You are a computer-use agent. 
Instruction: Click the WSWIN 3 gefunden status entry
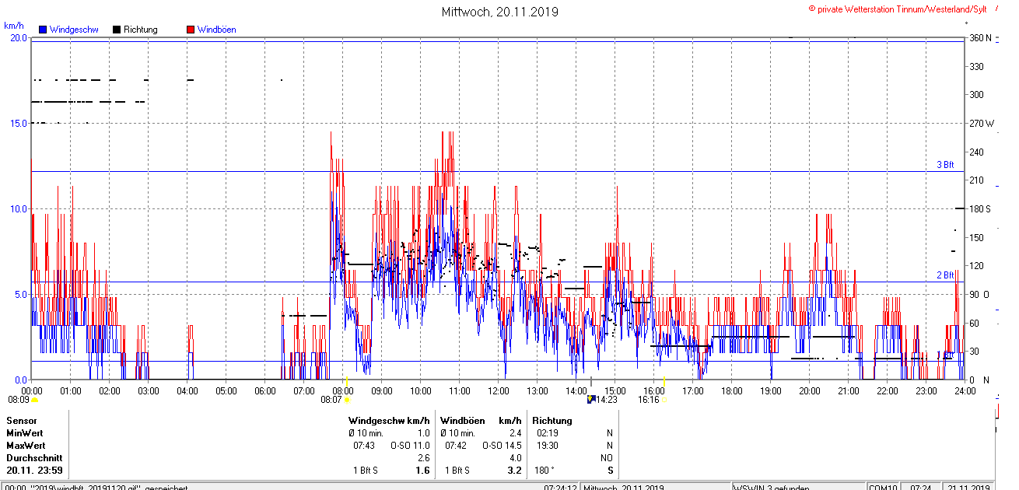pos(773,488)
